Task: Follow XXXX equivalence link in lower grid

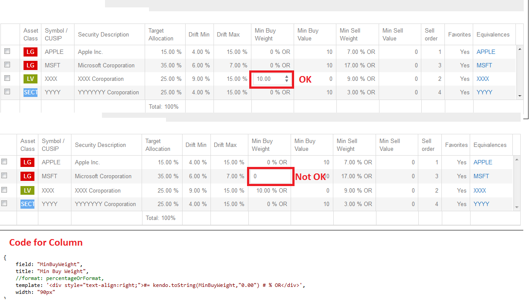Action: 480,190
